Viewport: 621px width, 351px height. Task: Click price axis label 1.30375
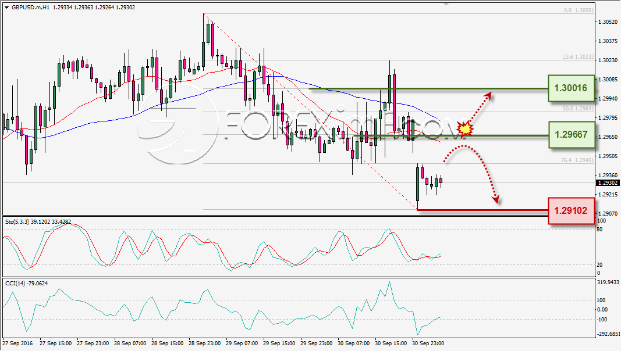coord(608,41)
